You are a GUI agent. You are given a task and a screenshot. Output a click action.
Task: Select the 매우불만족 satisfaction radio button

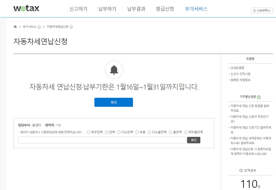click(x=186, y=132)
